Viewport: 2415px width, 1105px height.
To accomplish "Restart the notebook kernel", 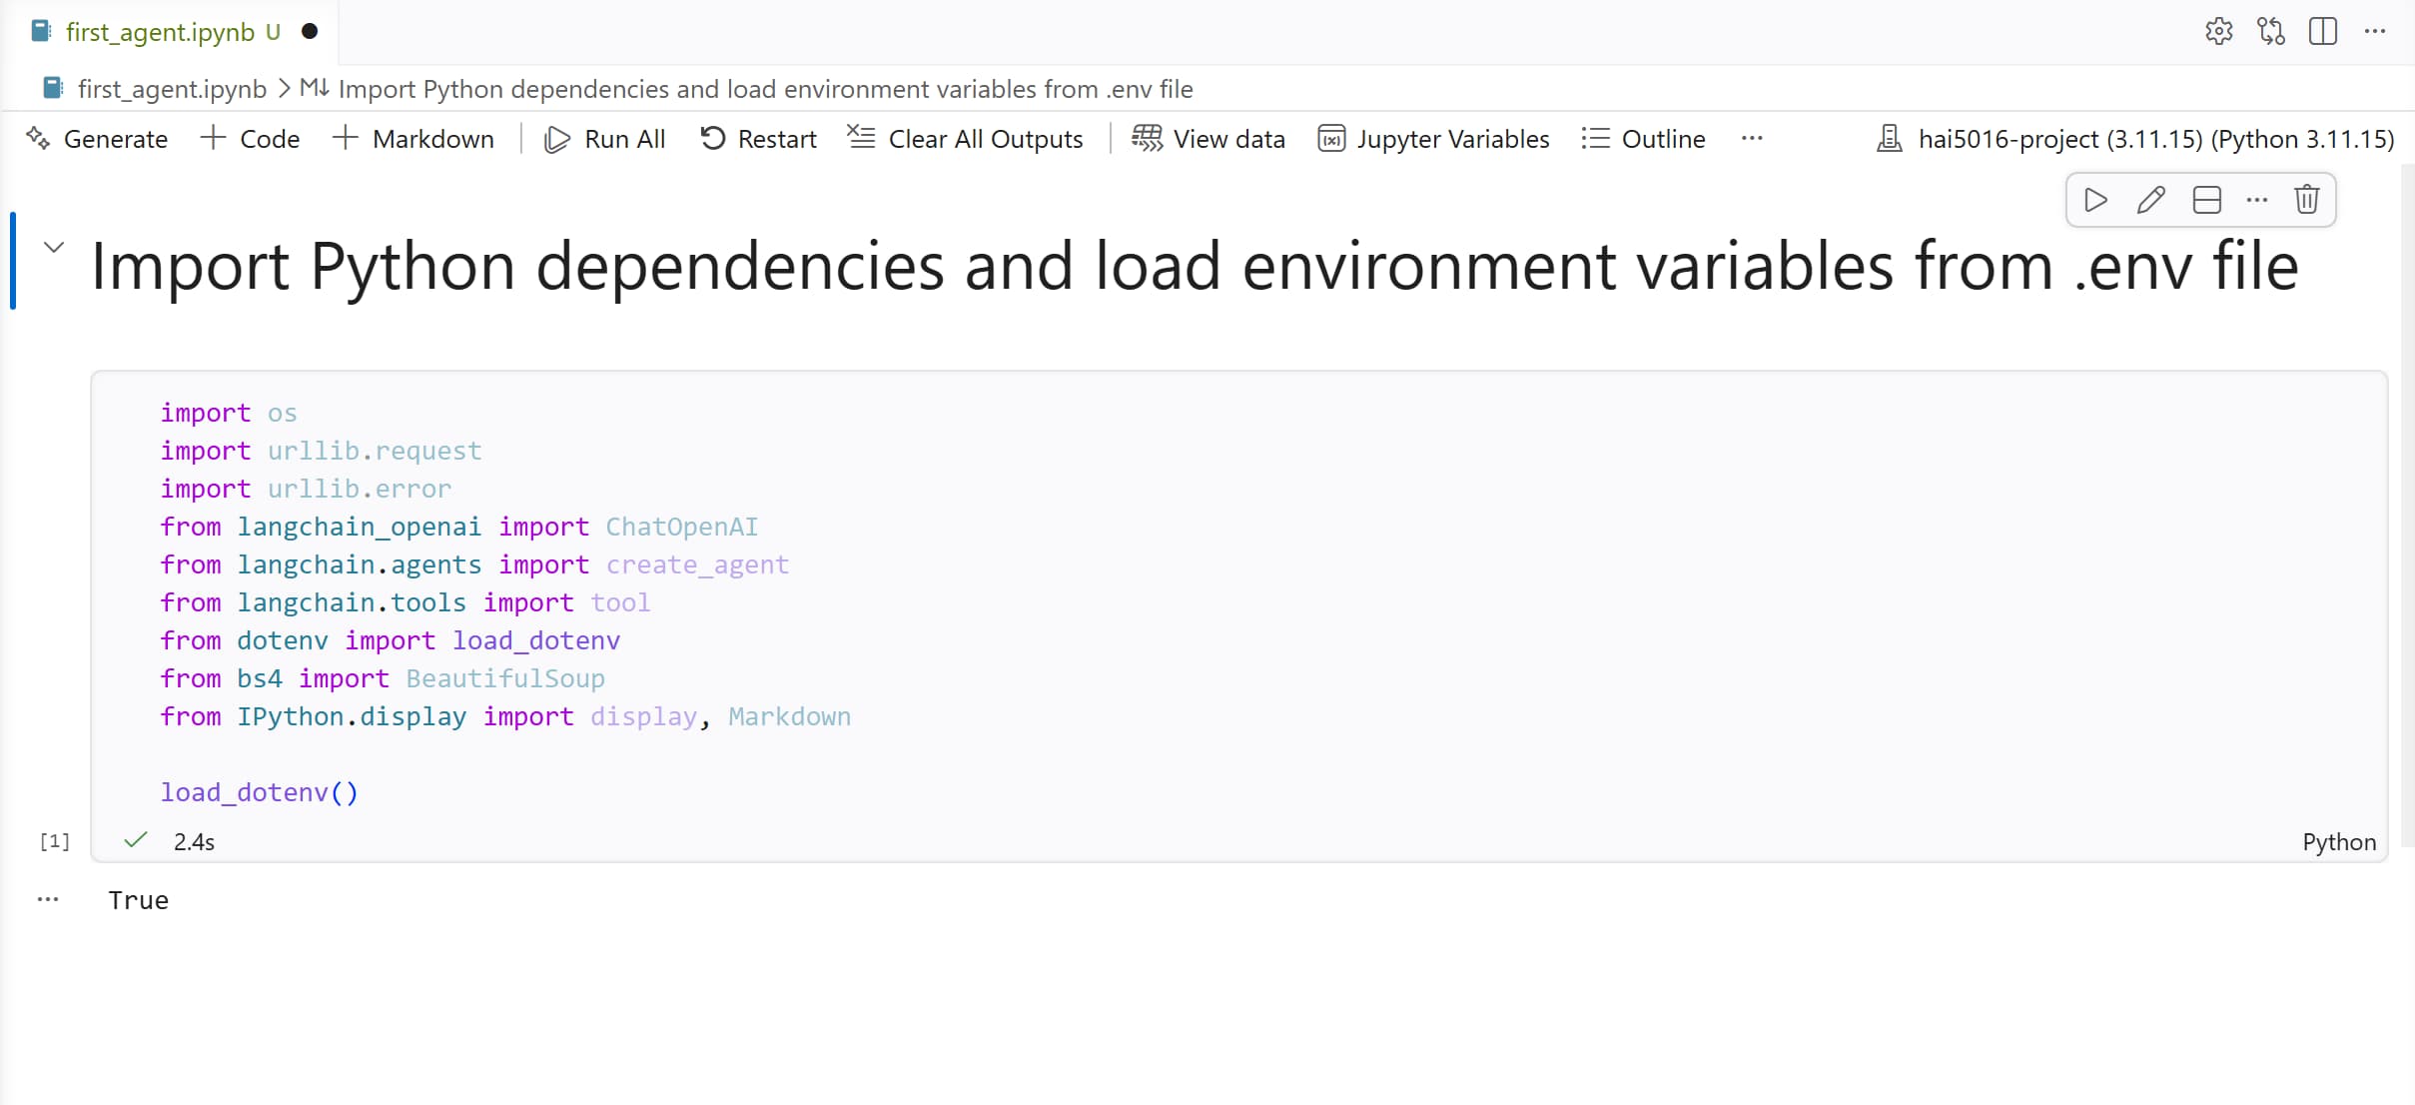I will [x=758, y=139].
